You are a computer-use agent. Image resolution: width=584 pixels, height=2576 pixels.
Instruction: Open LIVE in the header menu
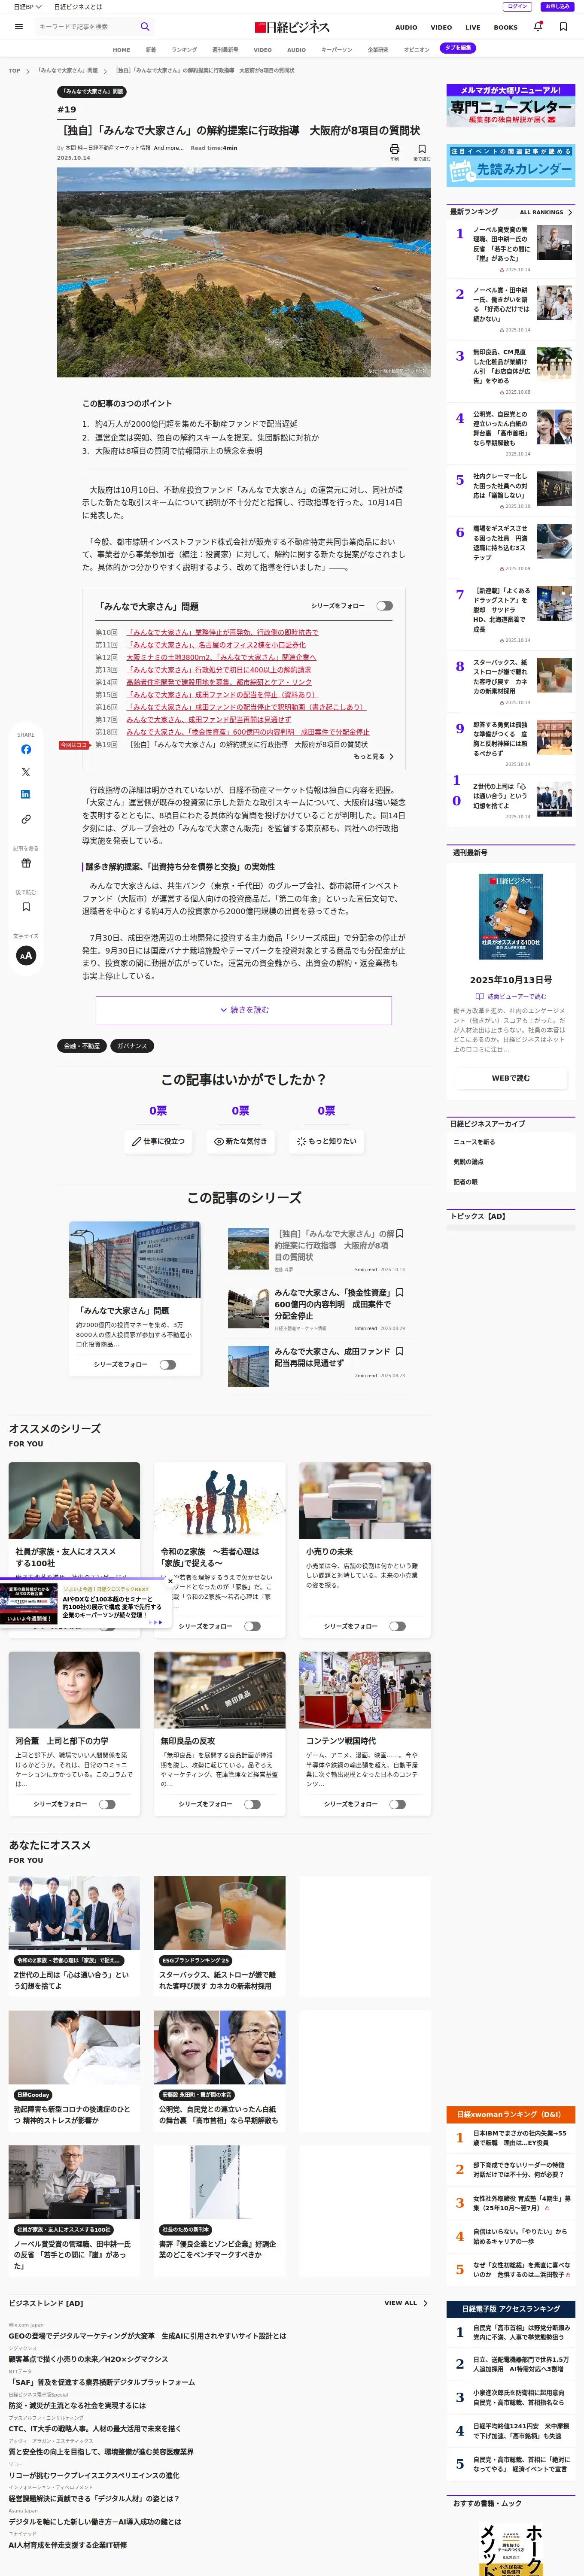(473, 27)
